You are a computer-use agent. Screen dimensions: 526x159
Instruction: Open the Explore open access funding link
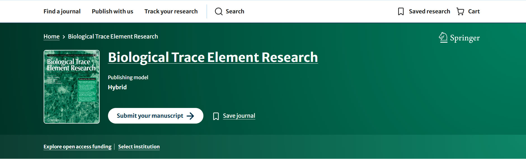coord(77,147)
